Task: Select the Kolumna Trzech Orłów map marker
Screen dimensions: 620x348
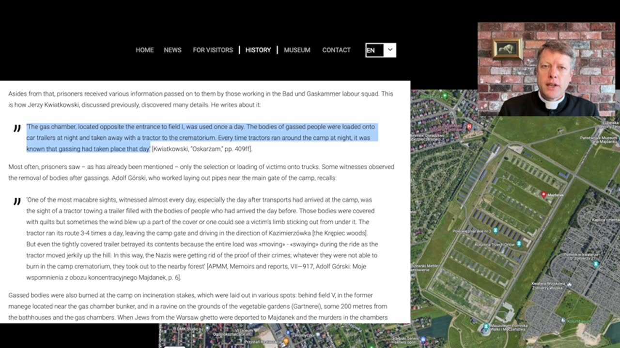Action: pos(519,244)
